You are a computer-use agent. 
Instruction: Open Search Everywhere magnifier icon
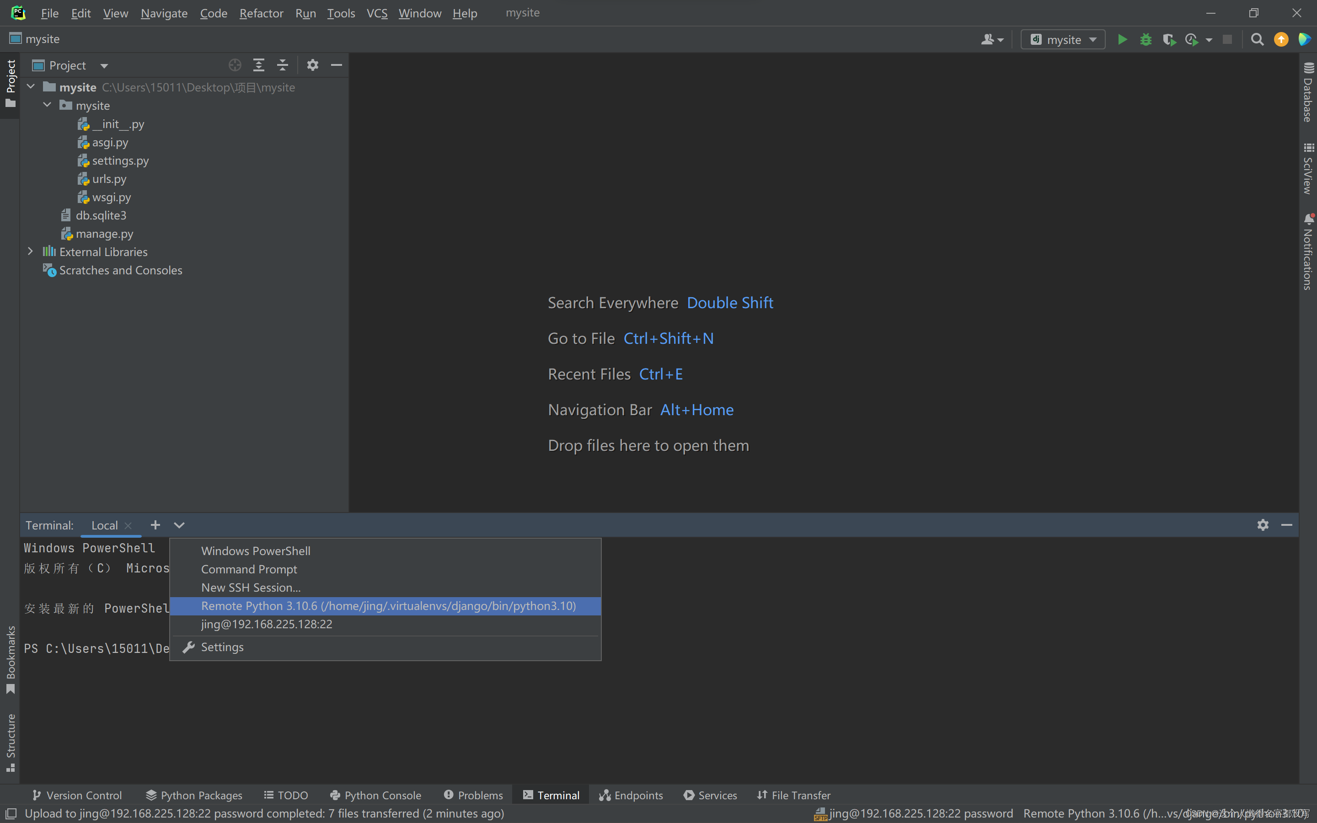click(x=1257, y=40)
